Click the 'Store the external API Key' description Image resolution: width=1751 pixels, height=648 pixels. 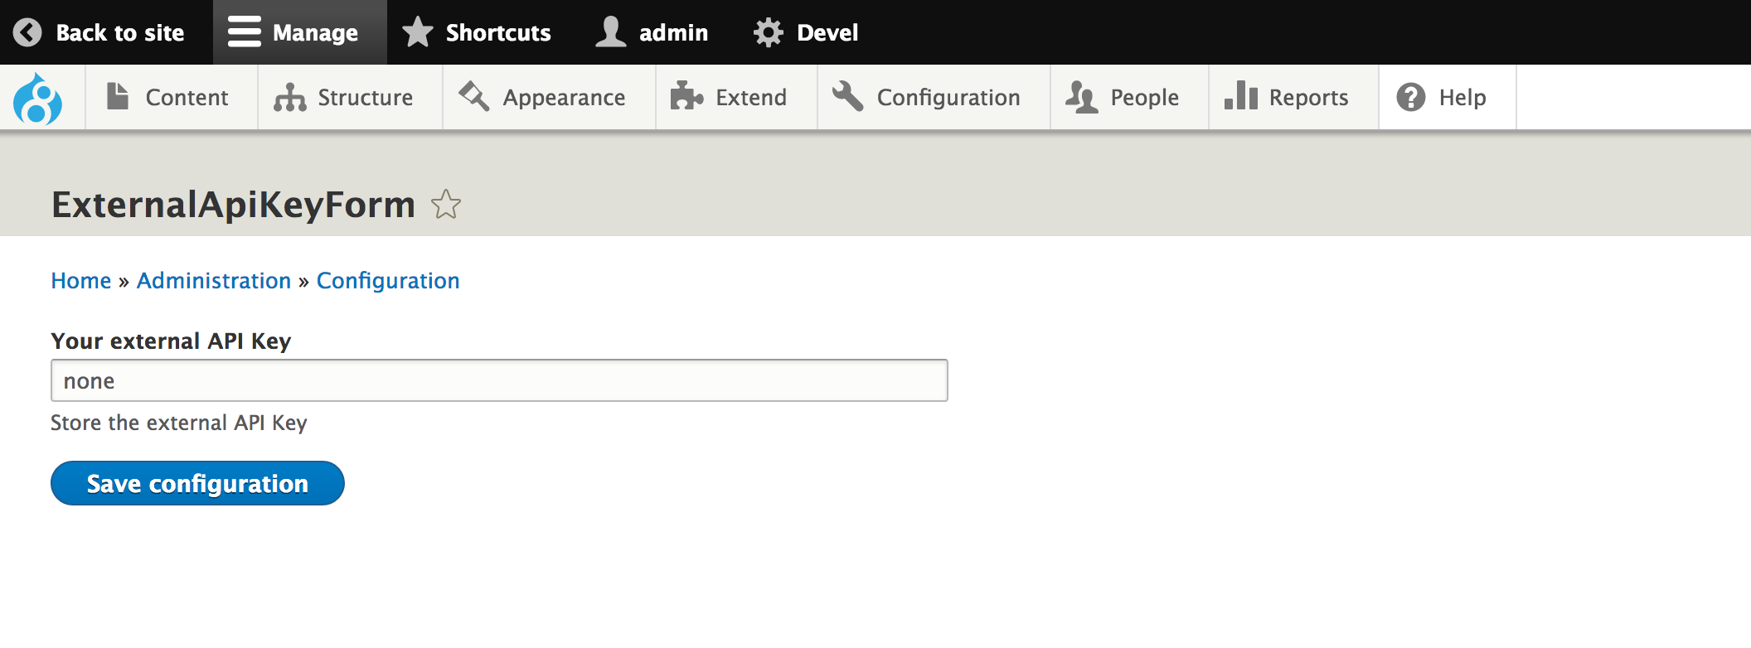[x=179, y=423]
